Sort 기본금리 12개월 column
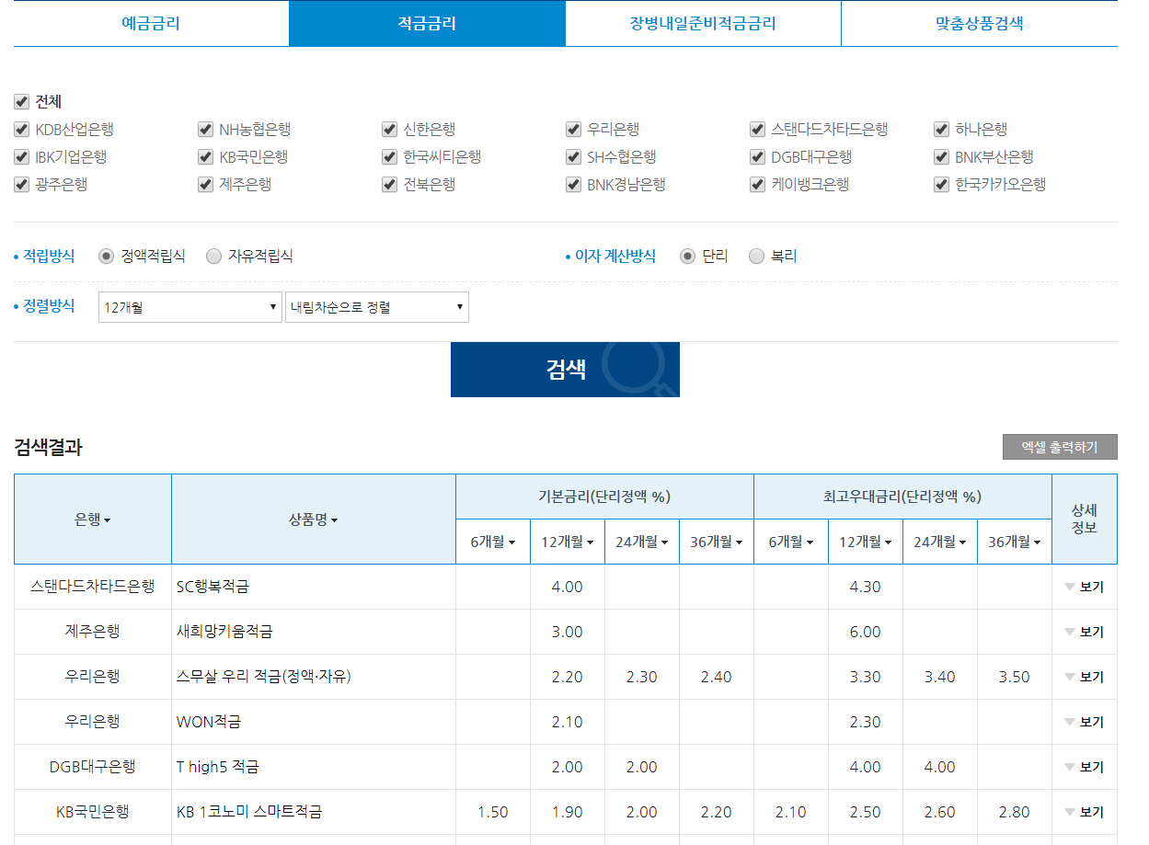The width and height of the screenshot is (1149, 845). coord(568,542)
